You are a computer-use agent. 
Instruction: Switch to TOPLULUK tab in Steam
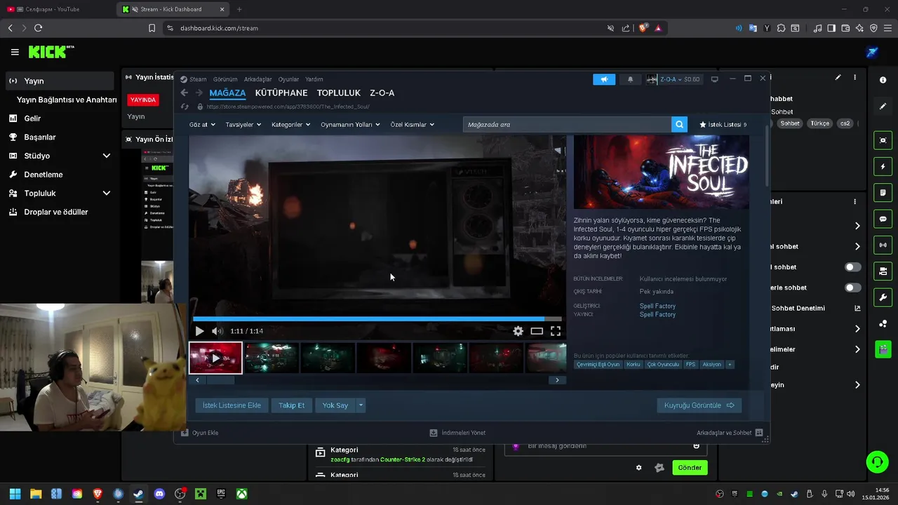(339, 93)
